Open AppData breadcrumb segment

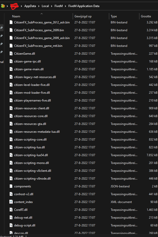30,6
